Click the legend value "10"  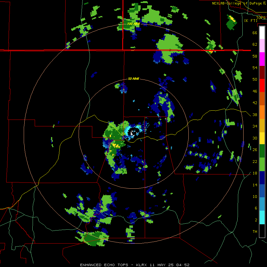coord(255,197)
